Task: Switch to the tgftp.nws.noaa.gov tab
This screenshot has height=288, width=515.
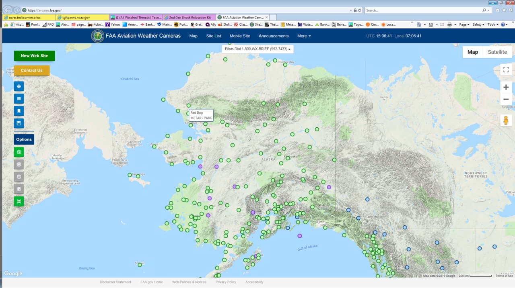Action: coord(82,18)
